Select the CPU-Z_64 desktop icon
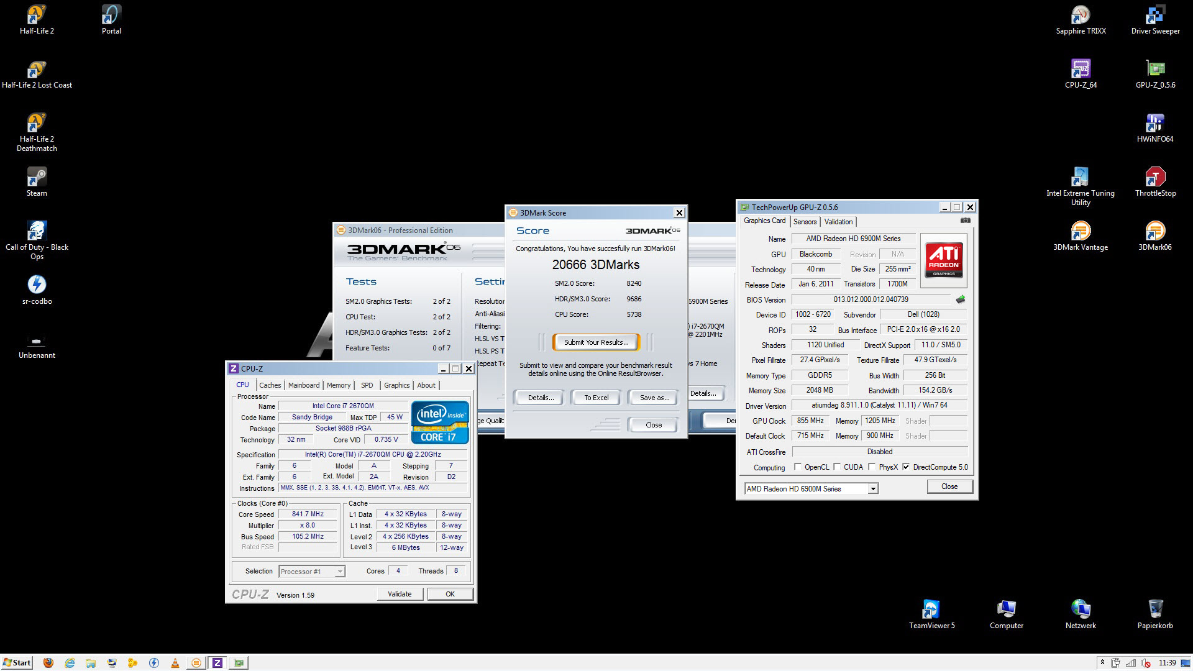The width and height of the screenshot is (1193, 671). point(1081,74)
